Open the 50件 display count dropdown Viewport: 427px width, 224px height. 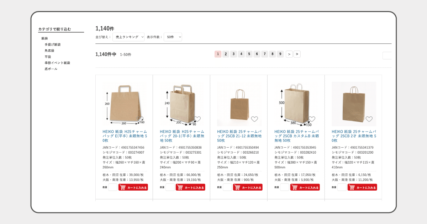173,37
